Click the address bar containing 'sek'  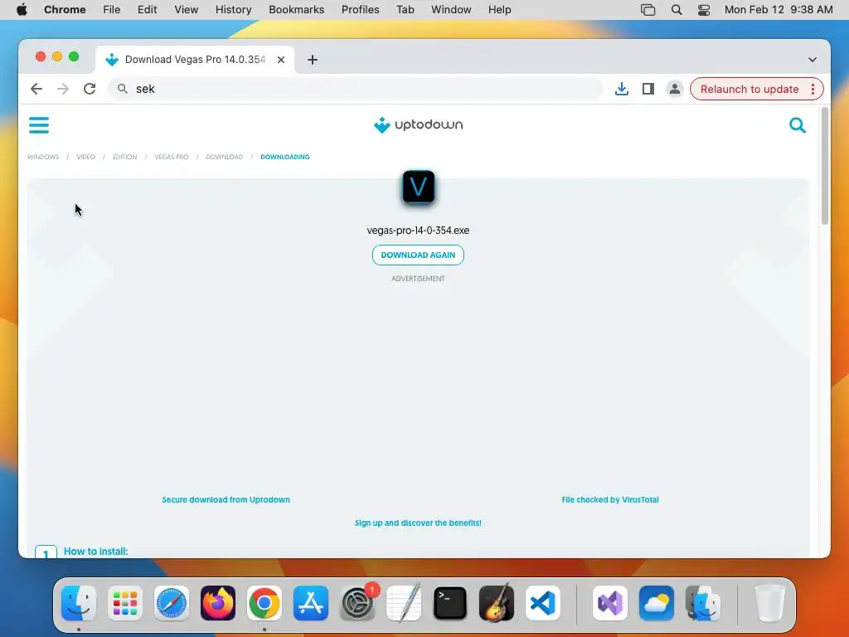pos(355,89)
